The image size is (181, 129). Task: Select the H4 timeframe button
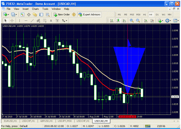click(x=151, y=15)
